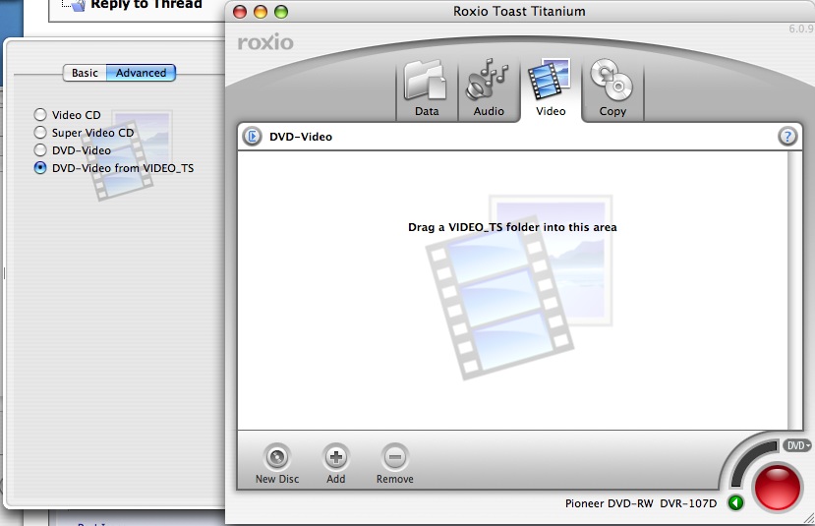Viewport: 815px width, 526px height.
Task: Click the green zoom window button
Action: click(280, 12)
